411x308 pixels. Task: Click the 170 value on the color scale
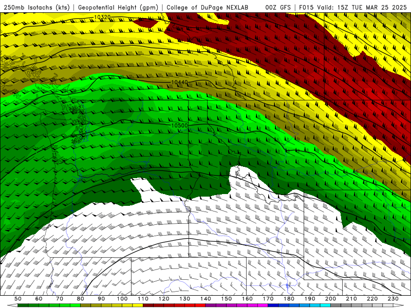[268, 299]
